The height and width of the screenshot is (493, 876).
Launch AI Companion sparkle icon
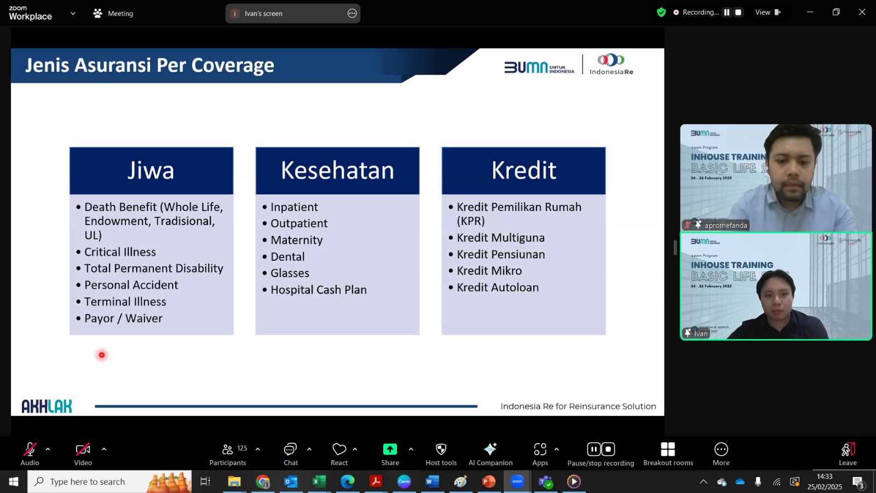(490, 450)
